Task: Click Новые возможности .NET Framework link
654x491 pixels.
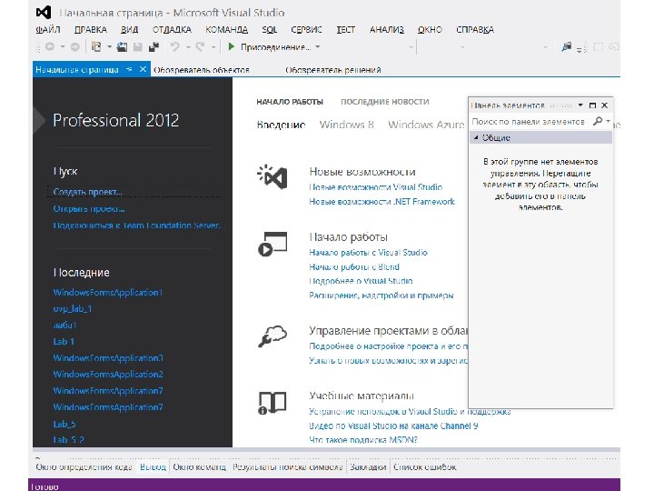Action: tap(381, 201)
